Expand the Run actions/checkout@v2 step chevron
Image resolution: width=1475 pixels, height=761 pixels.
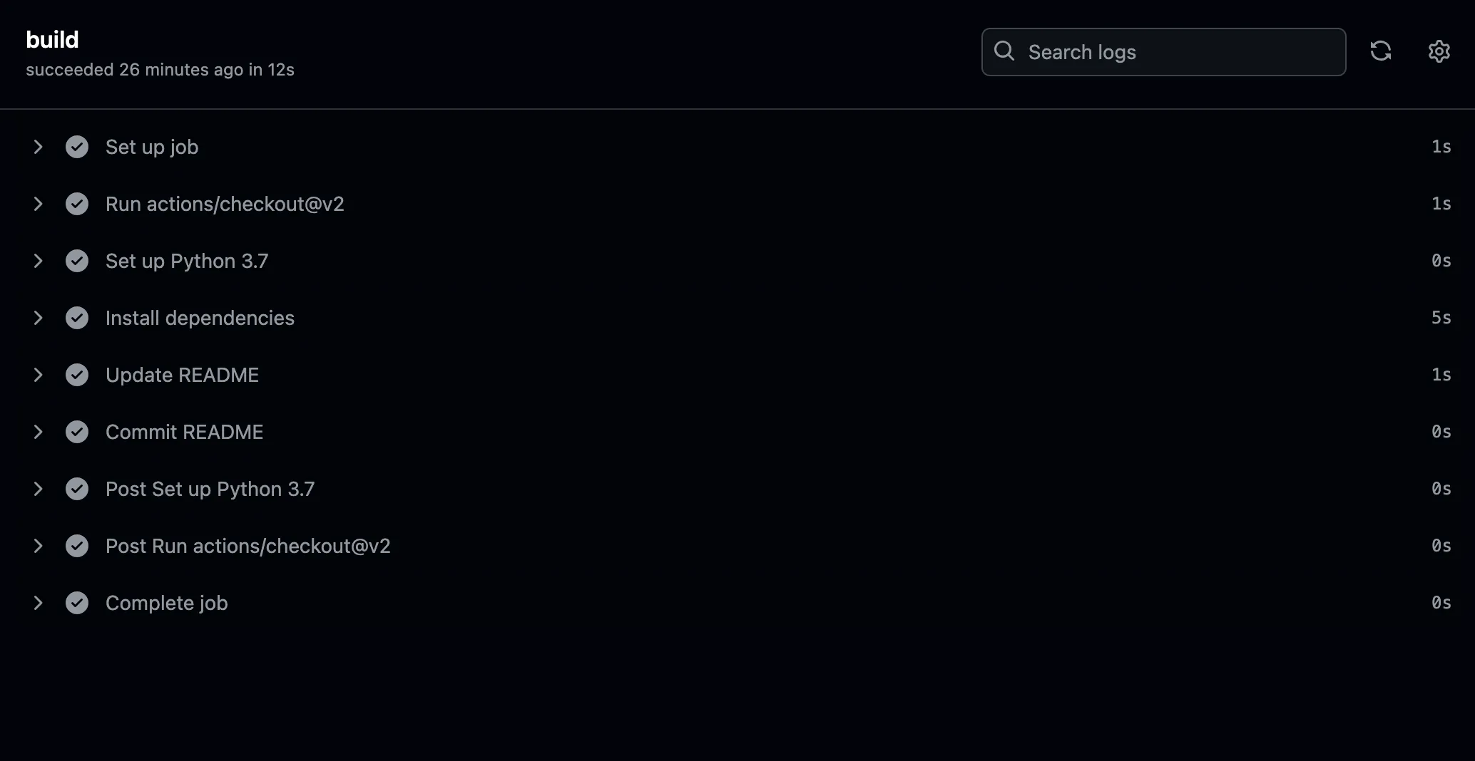(39, 204)
